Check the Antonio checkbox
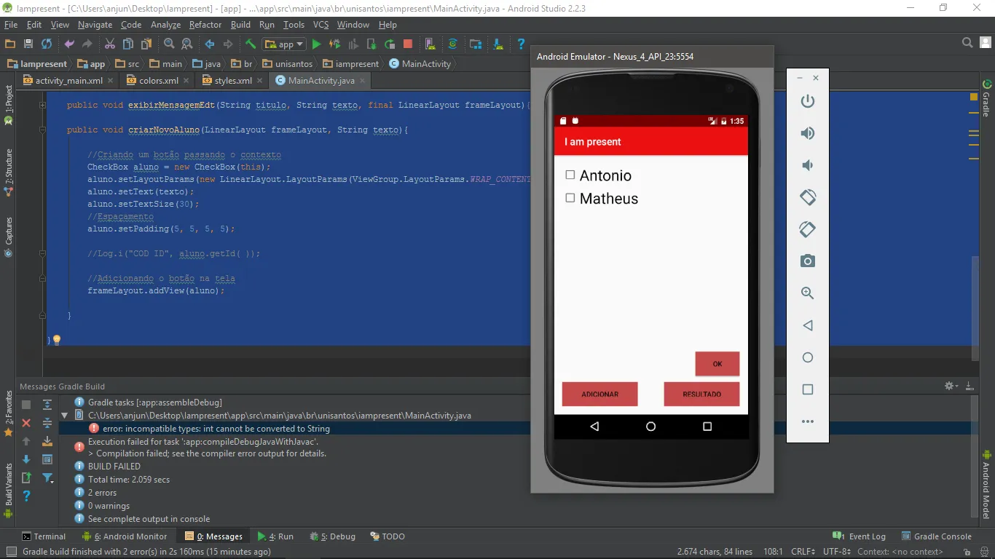Viewport: 995px width, 559px height. (x=570, y=175)
